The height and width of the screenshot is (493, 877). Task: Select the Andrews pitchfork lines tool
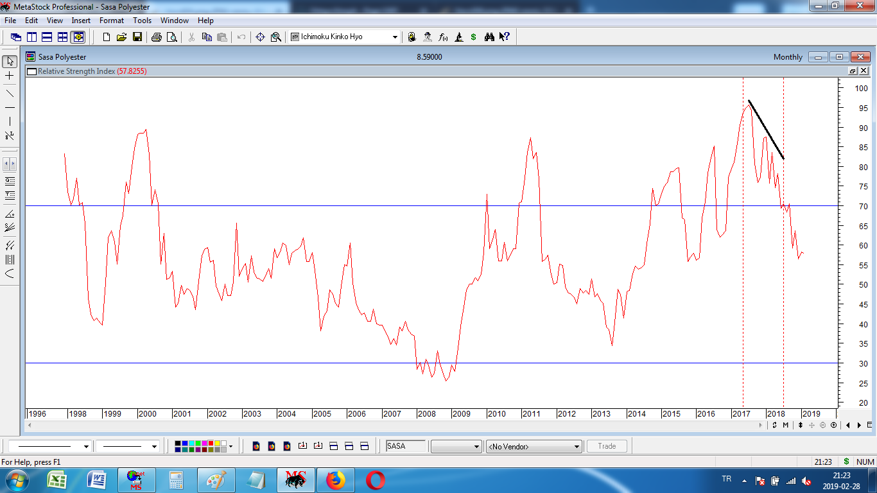pos(10,245)
